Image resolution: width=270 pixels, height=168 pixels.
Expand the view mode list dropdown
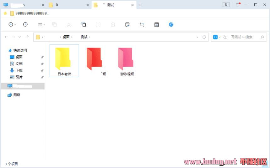click(41, 24)
